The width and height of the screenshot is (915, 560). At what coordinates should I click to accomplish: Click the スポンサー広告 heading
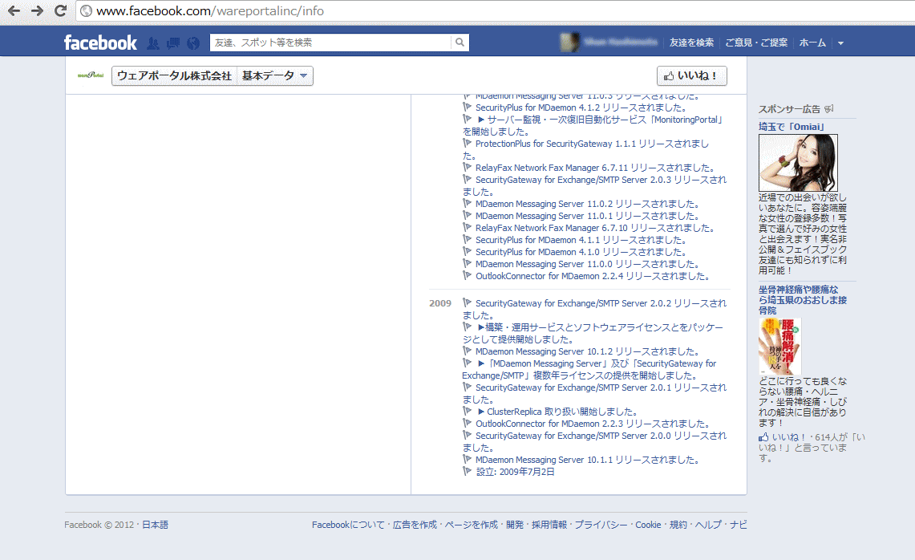(x=789, y=109)
